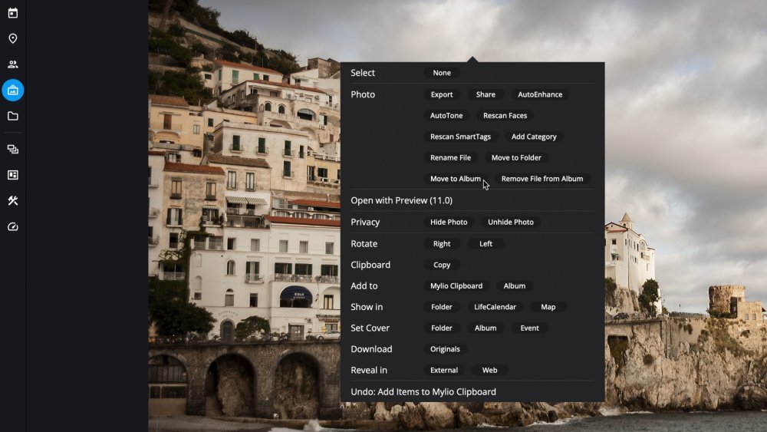Click the Export photo button
The width and height of the screenshot is (767, 432).
(x=442, y=94)
